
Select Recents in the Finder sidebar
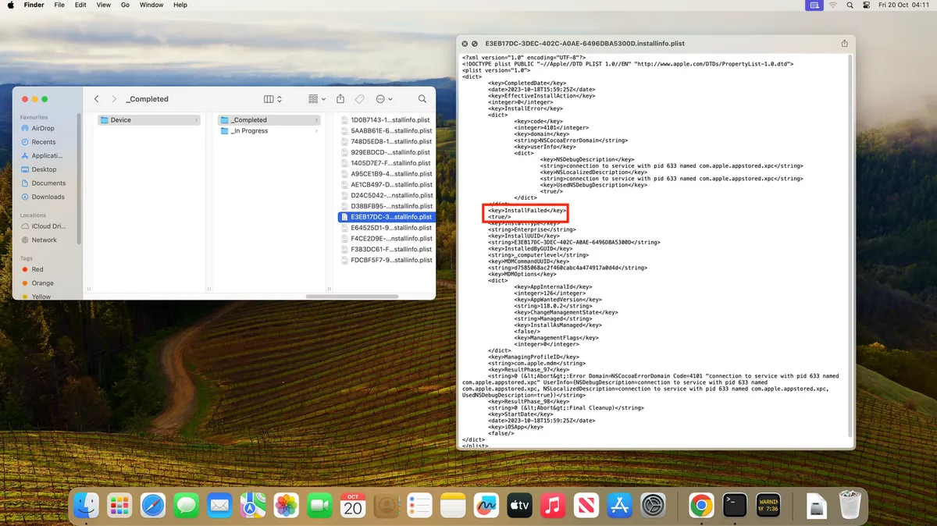[43, 142]
